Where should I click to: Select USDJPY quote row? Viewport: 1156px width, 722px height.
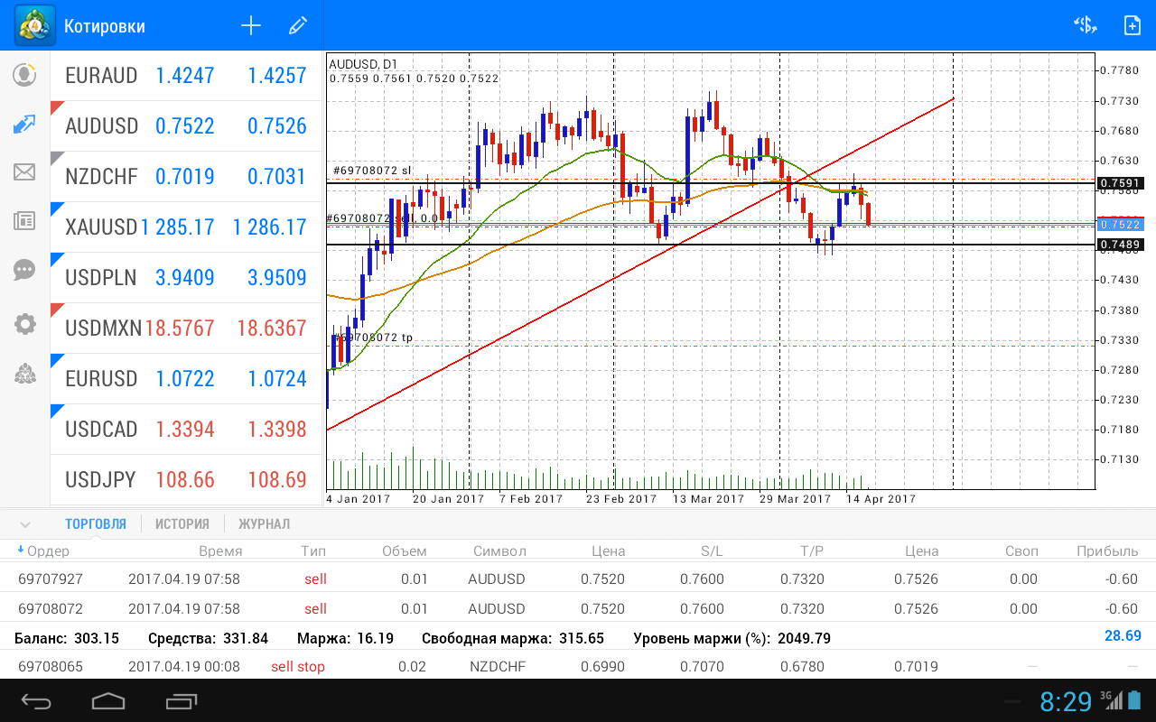[x=186, y=479]
